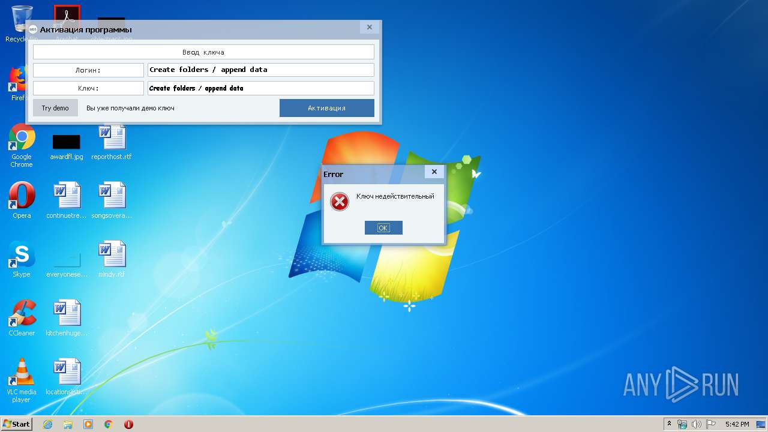Click the network icon in tray
Screen dimensions: 768x432
pos(682,424)
